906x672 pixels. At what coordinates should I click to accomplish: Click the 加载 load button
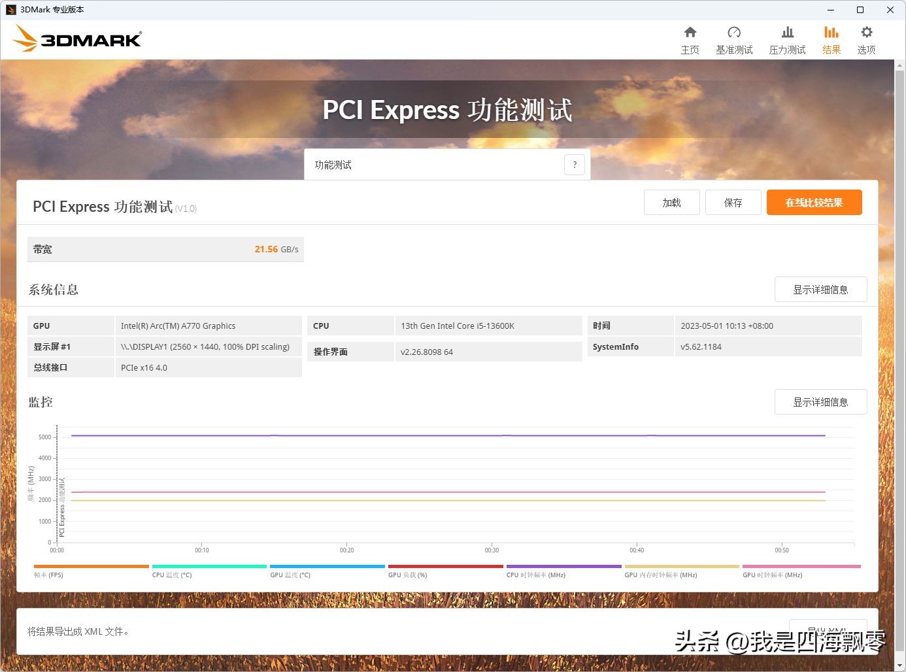click(x=671, y=202)
